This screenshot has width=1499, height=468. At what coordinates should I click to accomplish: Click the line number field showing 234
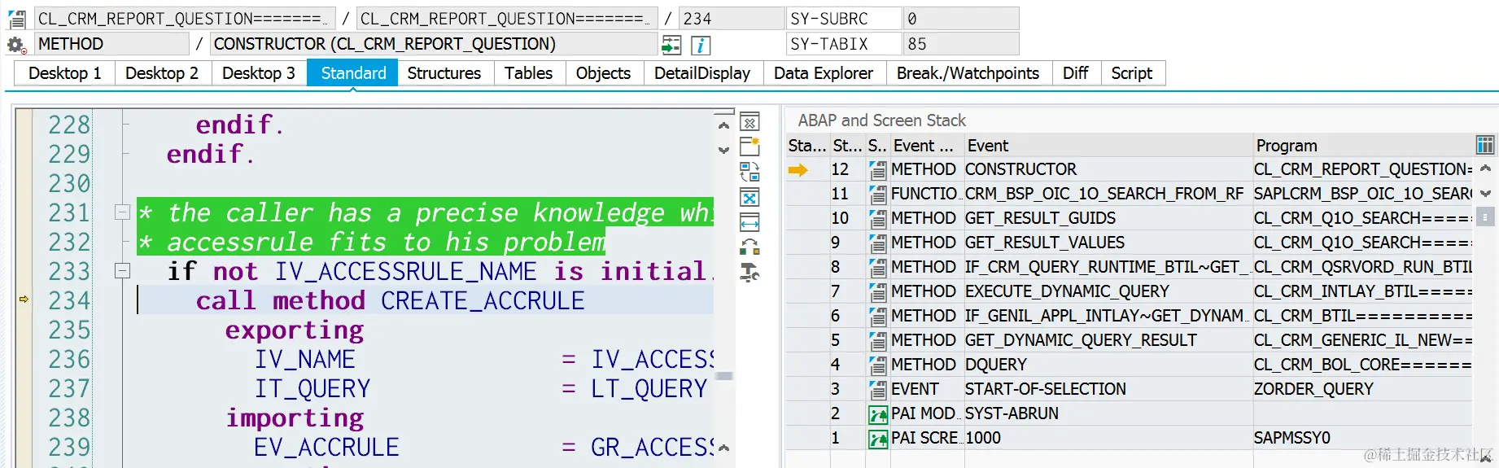pos(732,18)
